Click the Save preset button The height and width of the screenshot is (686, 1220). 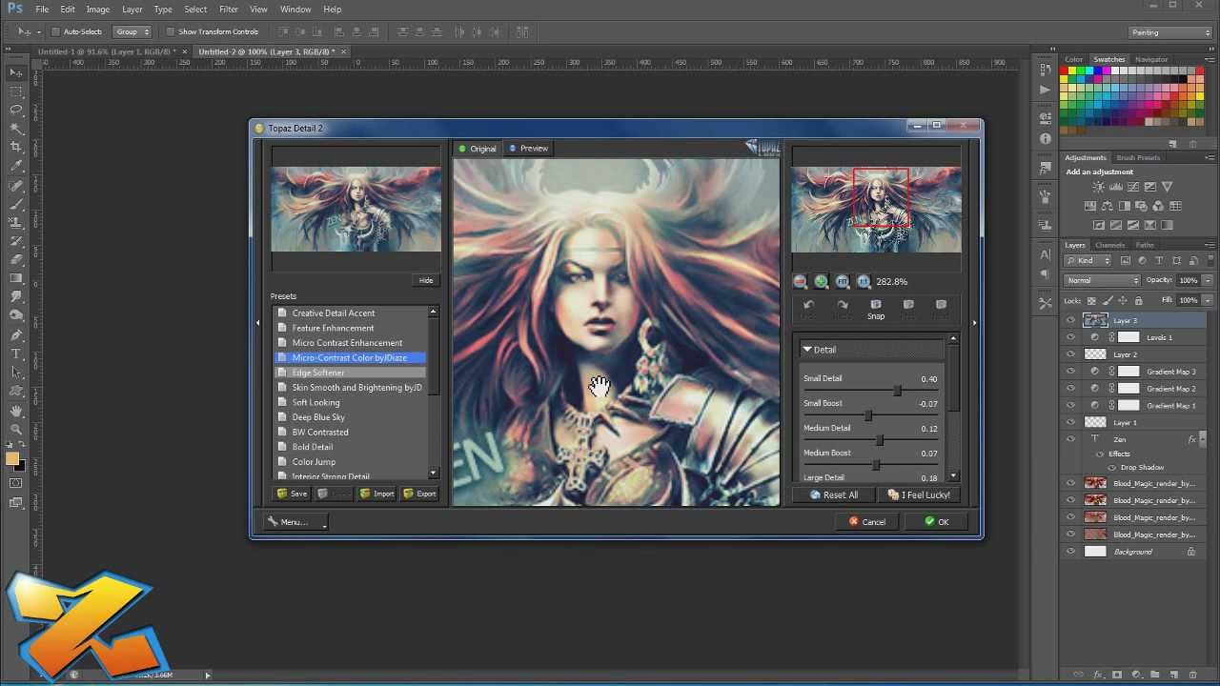293,494
